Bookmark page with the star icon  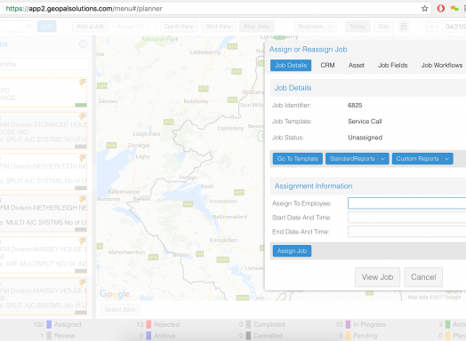425,9
